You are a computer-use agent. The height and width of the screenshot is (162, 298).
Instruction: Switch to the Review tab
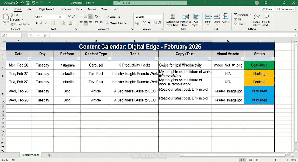pos(92,9)
